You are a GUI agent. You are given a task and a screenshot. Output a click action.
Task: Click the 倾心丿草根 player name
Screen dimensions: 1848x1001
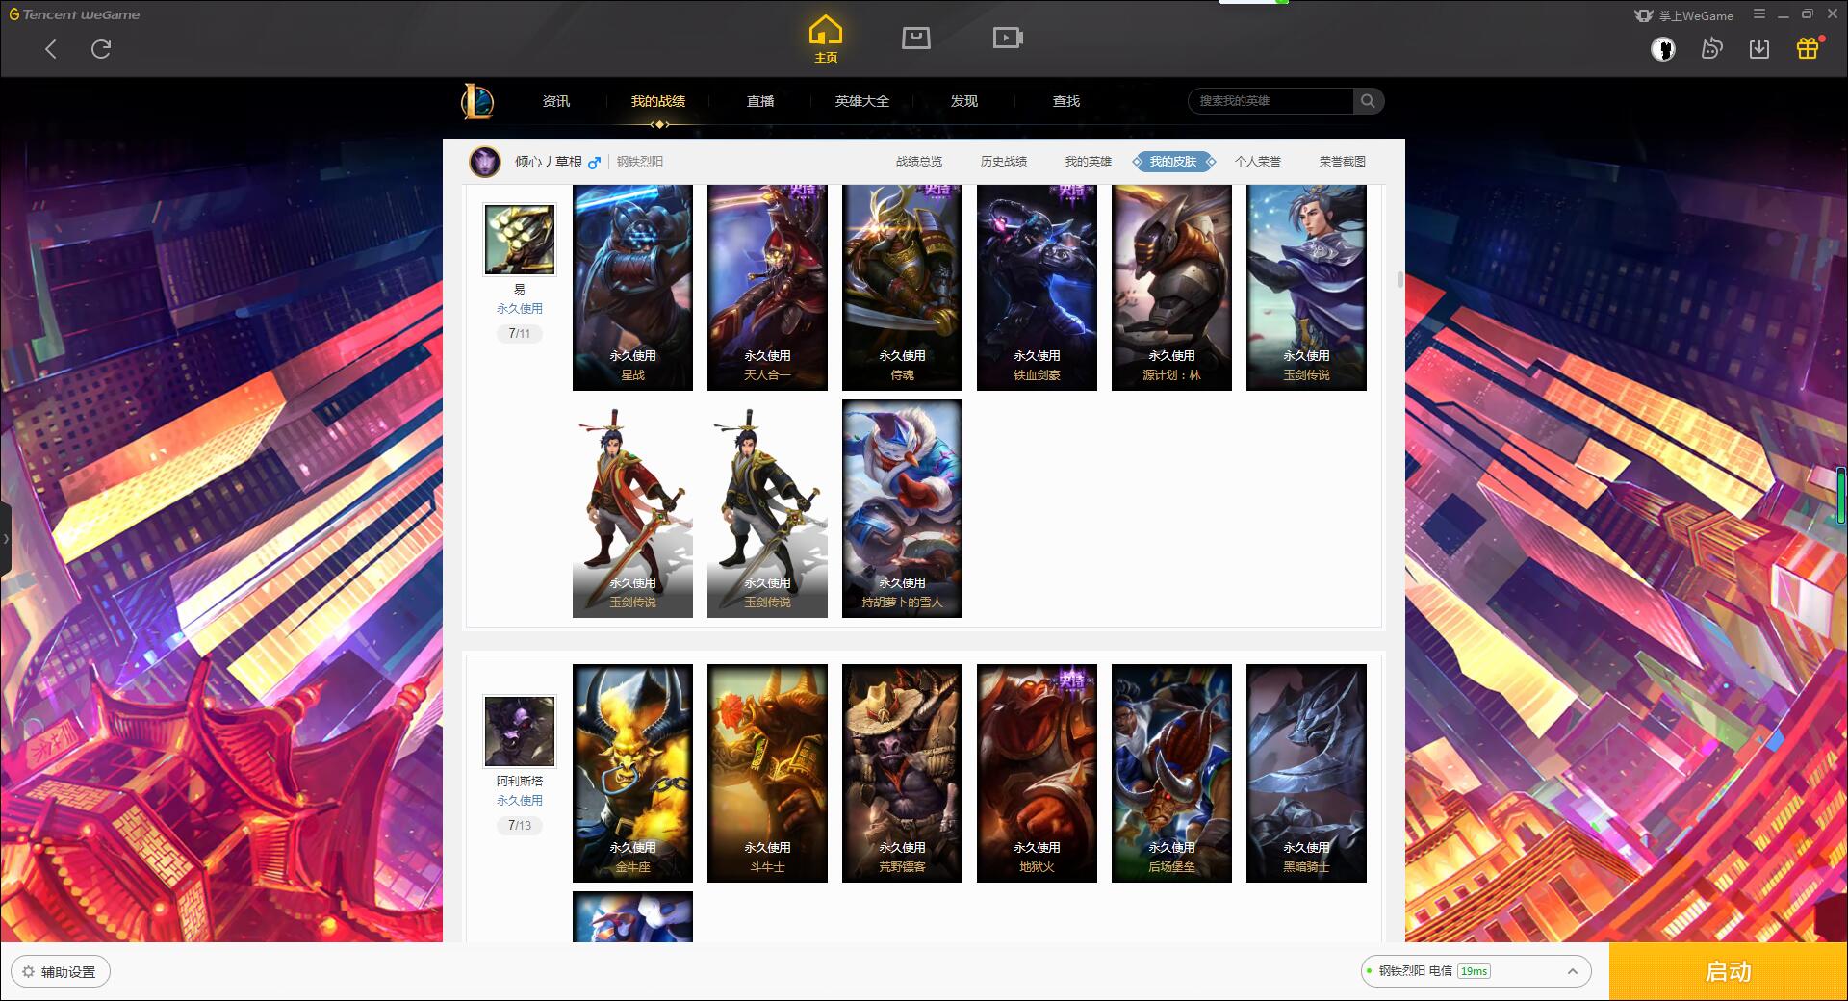coord(549,162)
